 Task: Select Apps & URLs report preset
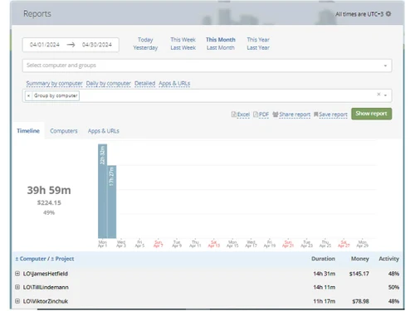coord(174,83)
